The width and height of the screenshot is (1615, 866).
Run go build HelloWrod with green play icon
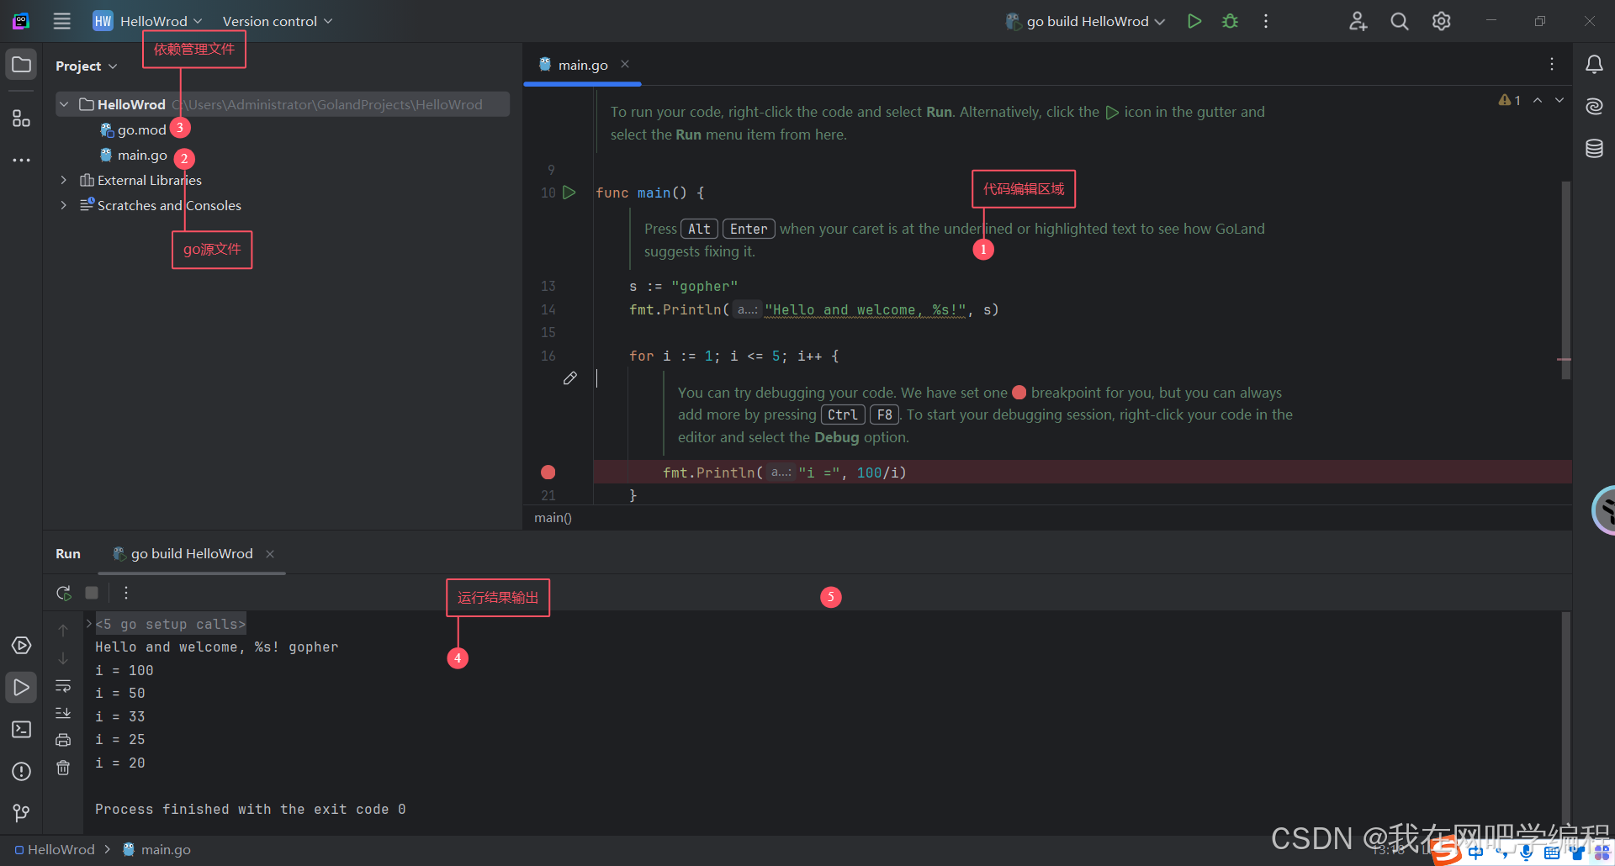1194,21
